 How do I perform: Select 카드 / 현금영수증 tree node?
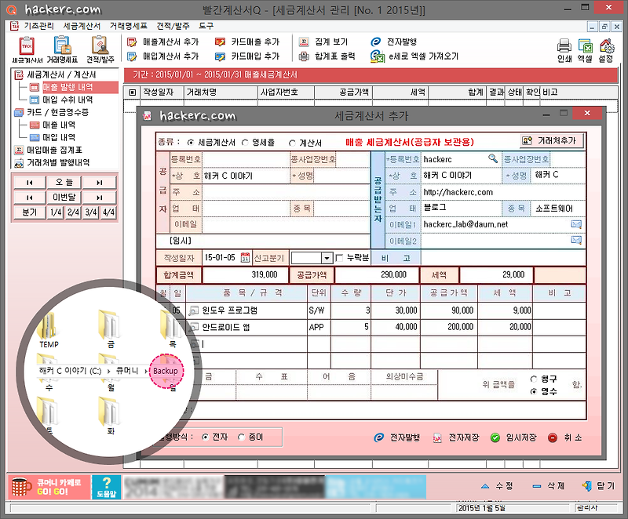(x=57, y=112)
